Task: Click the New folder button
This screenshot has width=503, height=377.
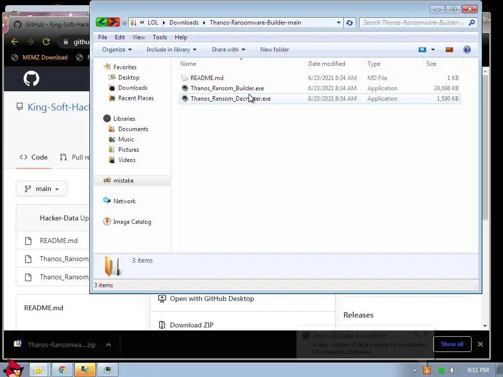Action: 275,50
